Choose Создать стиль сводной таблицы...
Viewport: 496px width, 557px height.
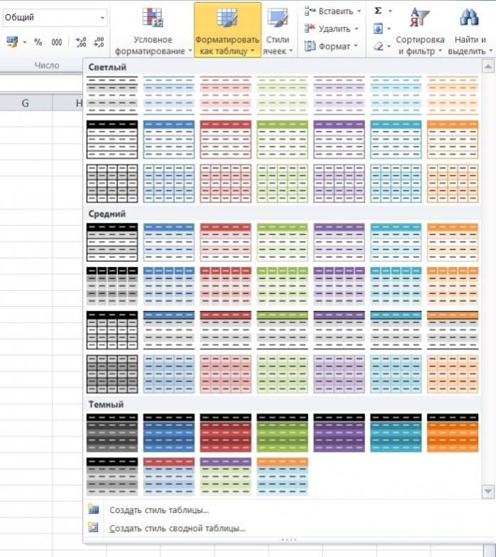coord(177,528)
